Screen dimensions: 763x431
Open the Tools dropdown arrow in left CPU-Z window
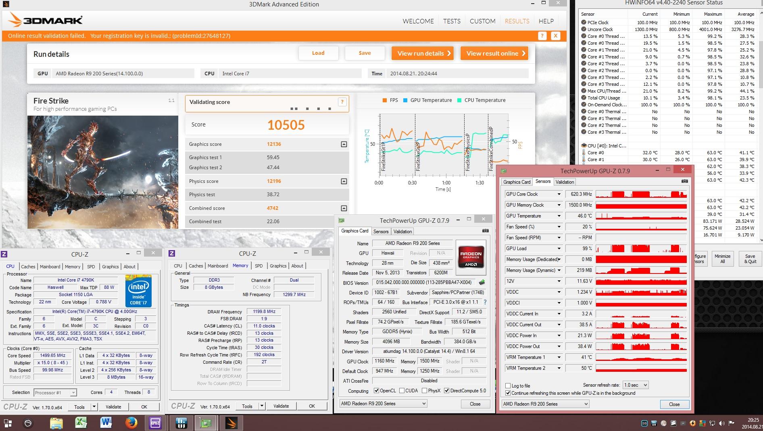pyautogui.click(x=94, y=407)
